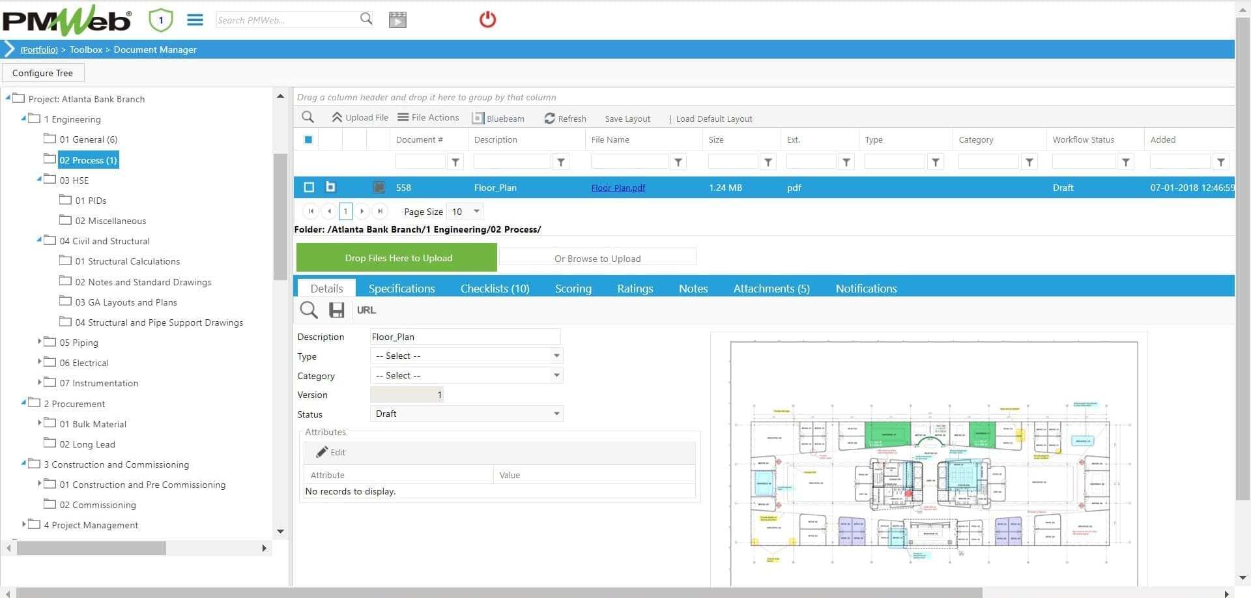1251x598 pixels.
Task: Click the blue chevron before Portfolio breadcrumb
Action: tap(9, 49)
